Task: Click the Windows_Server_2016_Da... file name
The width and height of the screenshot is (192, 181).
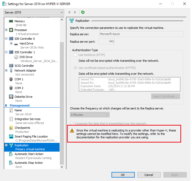Action: point(39,61)
